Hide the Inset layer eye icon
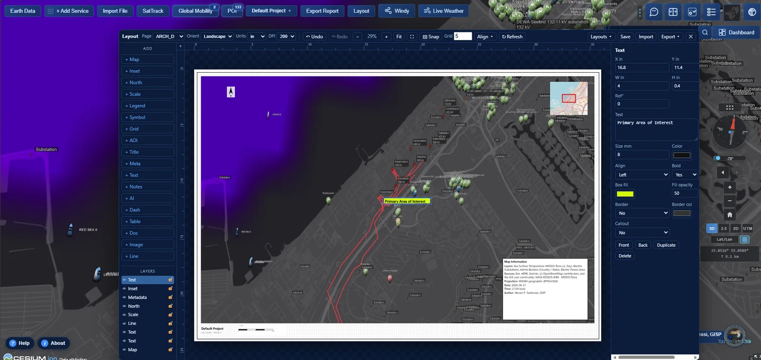 (x=125, y=289)
